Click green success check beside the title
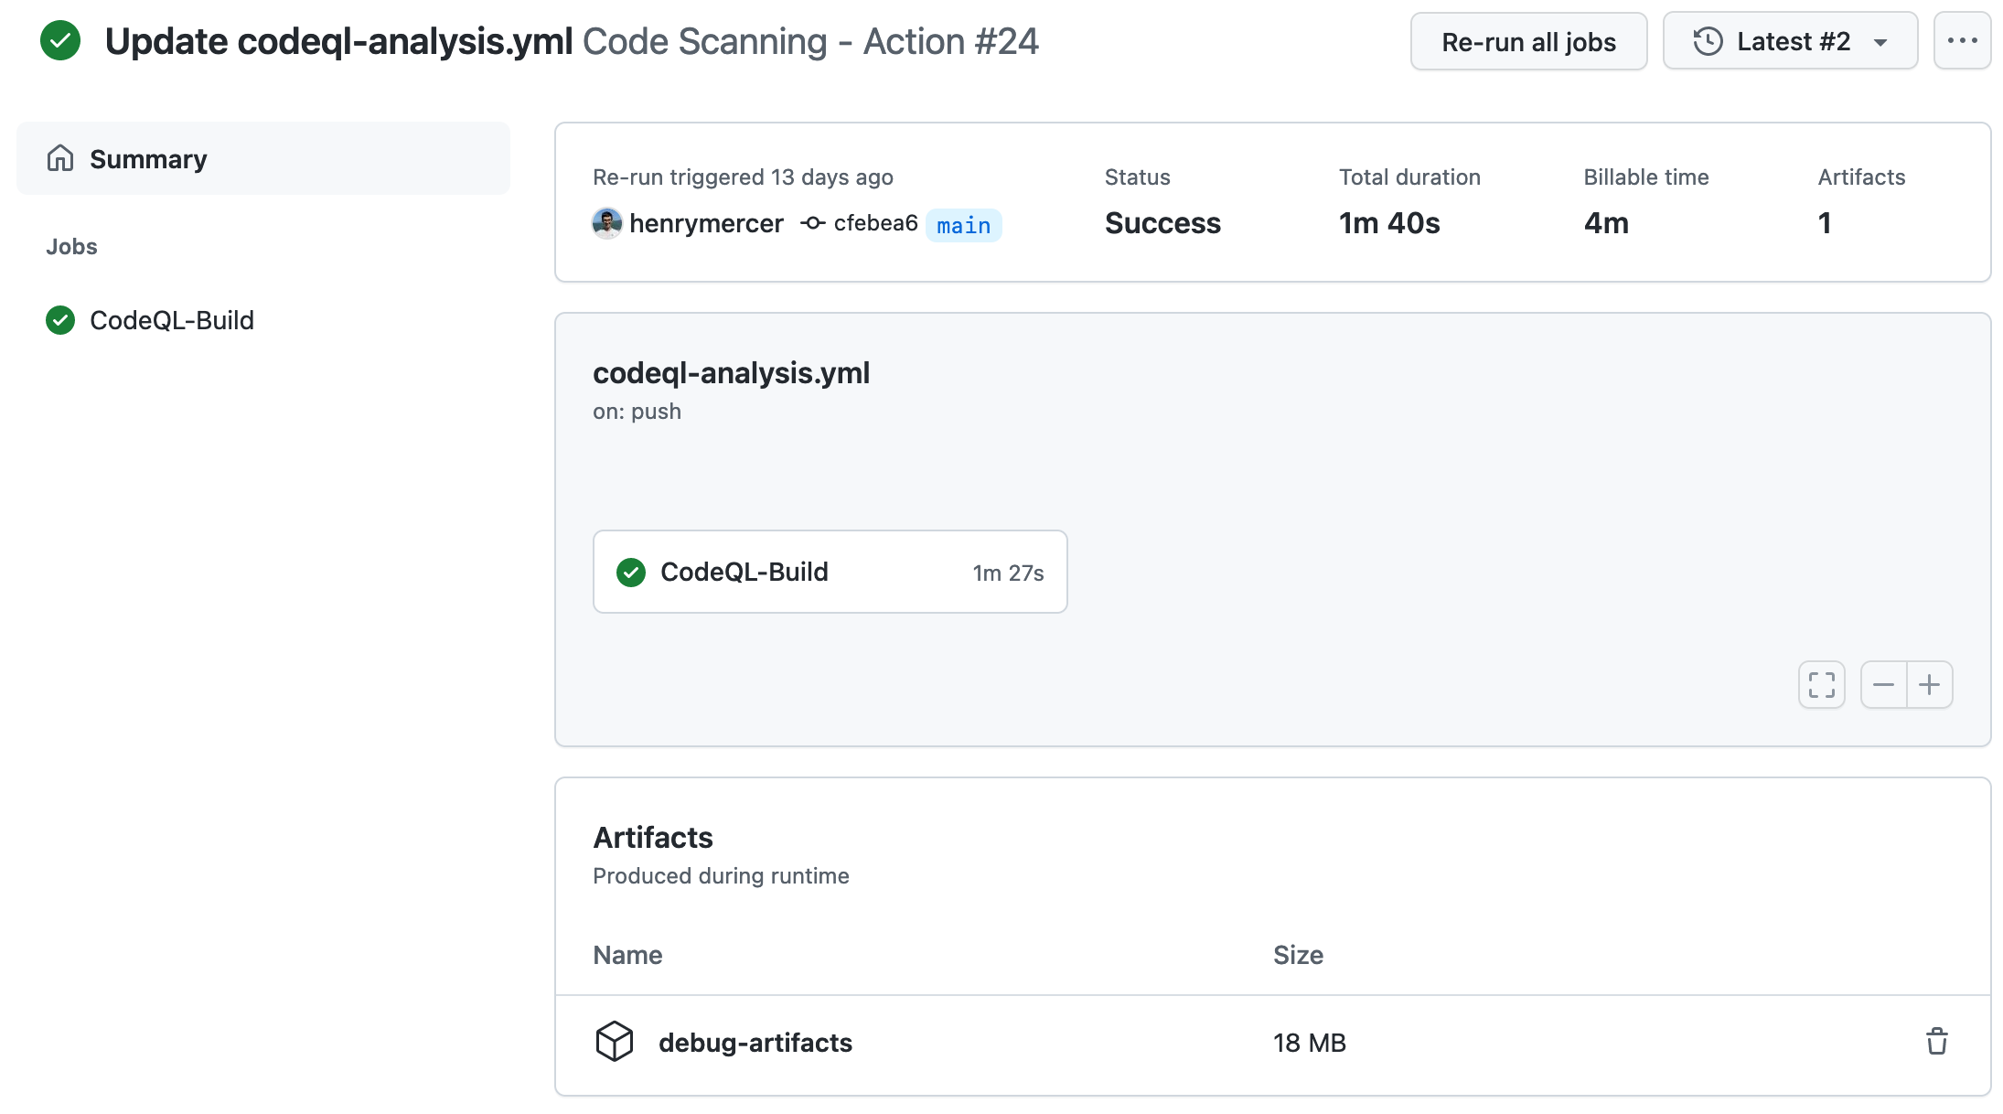The height and width of the screenshot is (1114, 2003). [x=60, y=41]
